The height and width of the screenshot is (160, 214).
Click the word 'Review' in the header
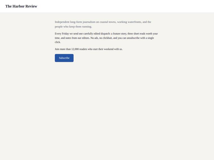31,6
